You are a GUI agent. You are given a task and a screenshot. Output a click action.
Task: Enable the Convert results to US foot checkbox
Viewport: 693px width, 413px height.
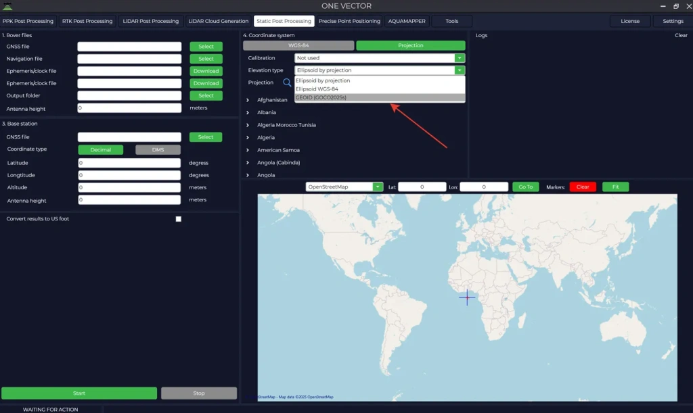tap(178, 218)
